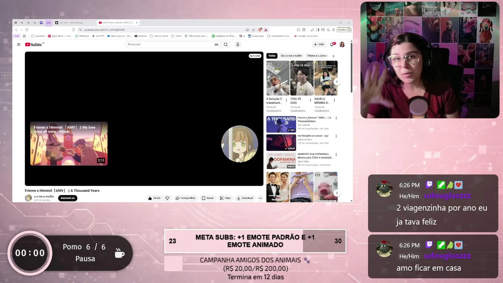Save the video with the Salvar button
This screenshot has height=283, width=503.
click(207, 198)
